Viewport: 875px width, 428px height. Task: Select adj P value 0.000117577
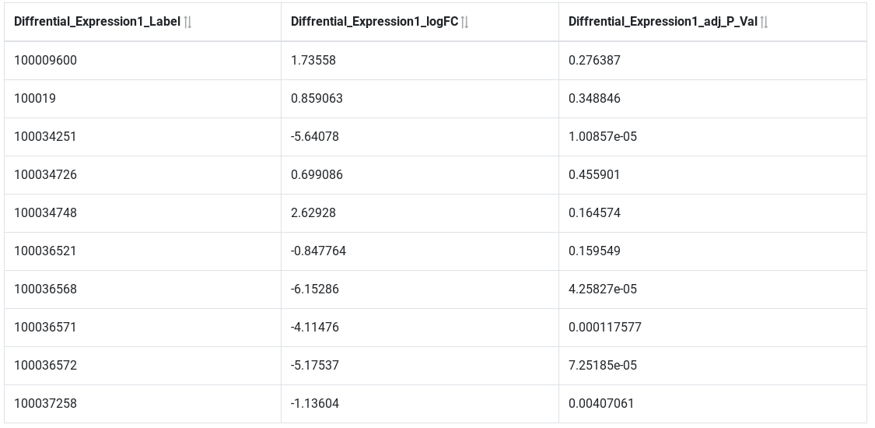point(605,327)
